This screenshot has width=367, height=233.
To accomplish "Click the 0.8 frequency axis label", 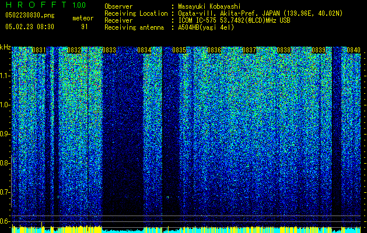I will tap(5, 163).
